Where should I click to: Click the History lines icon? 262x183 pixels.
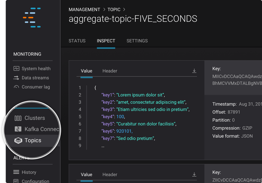coord(16,172)
